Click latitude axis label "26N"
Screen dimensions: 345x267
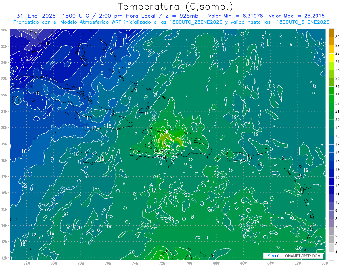4,30
